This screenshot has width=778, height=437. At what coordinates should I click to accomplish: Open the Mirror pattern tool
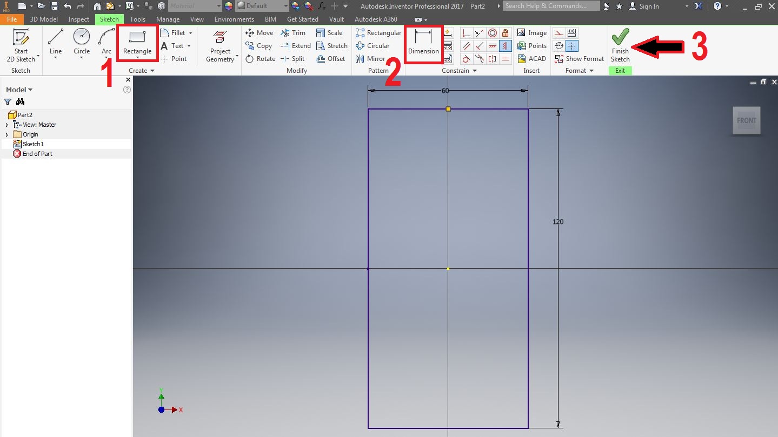[373, 58]
